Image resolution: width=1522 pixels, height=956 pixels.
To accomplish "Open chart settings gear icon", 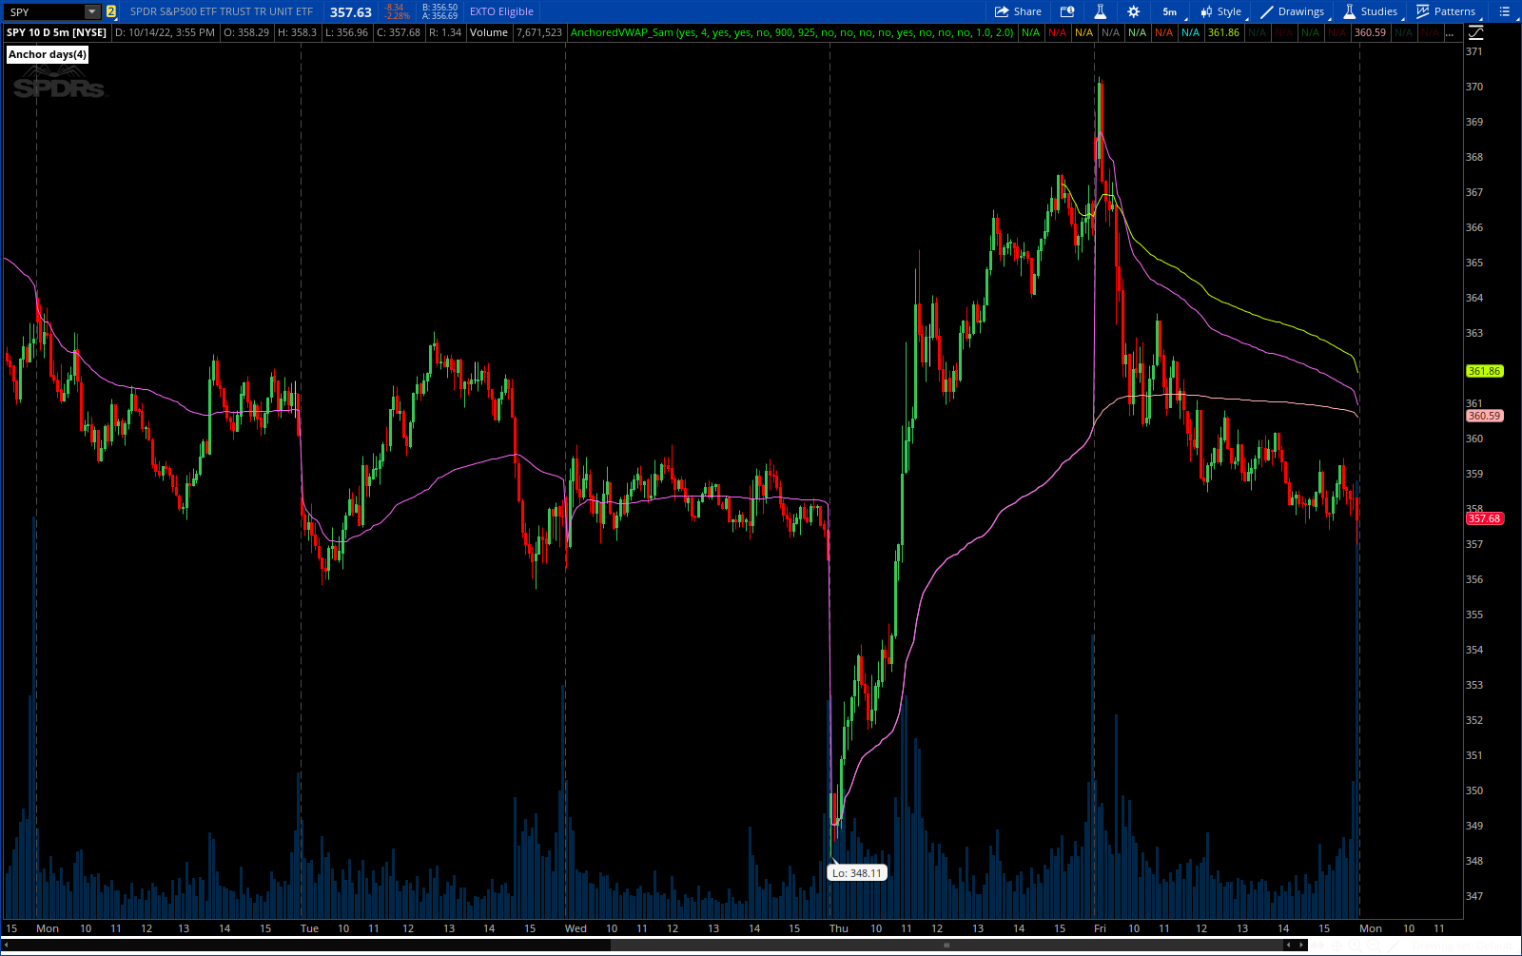I will (x=1133, y=11).
